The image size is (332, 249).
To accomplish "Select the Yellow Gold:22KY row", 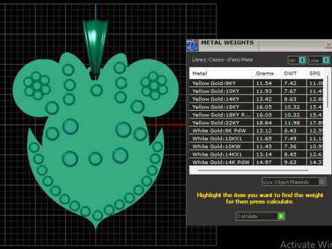I will click(x=256, y=122).
